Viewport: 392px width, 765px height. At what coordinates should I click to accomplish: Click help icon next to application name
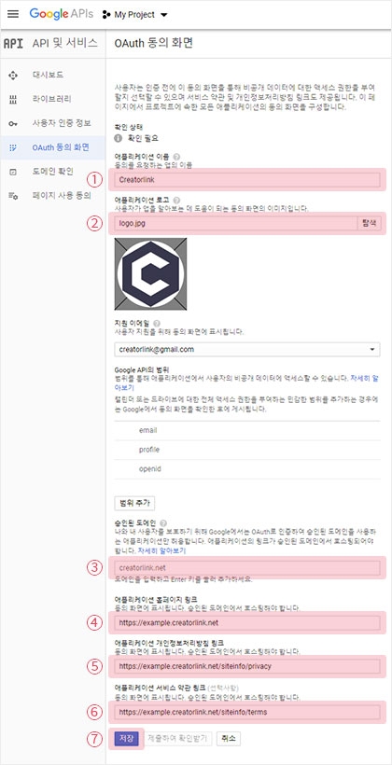tap(176, 157)
